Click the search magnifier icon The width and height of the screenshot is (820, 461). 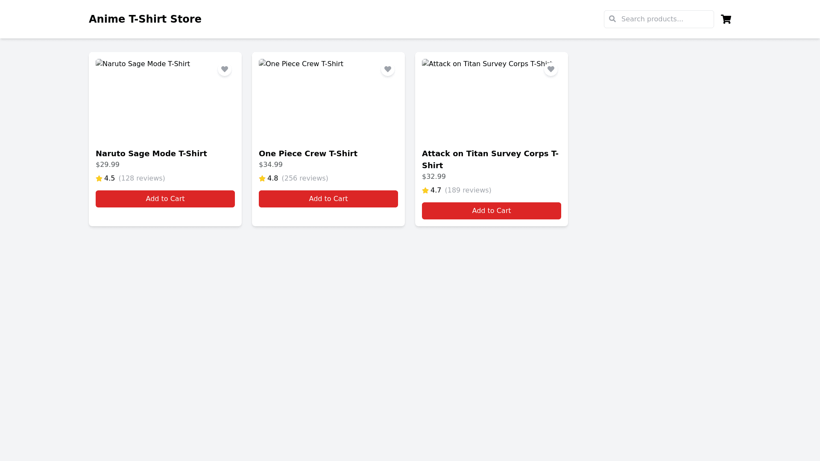click(612, 19)
